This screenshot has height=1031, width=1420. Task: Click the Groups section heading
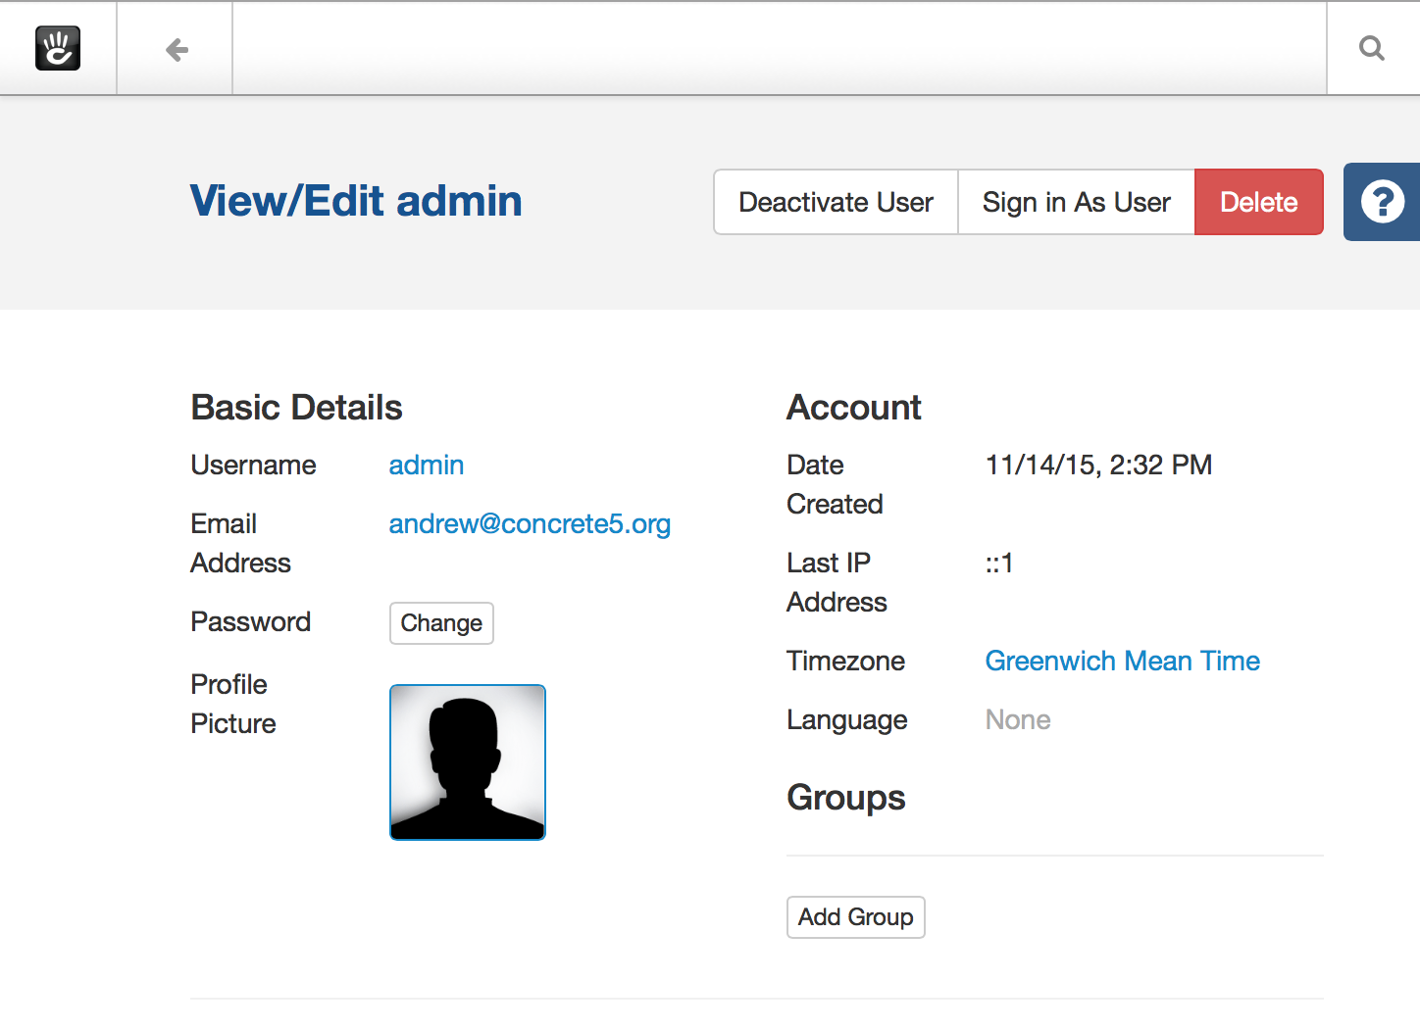(845, 797)
